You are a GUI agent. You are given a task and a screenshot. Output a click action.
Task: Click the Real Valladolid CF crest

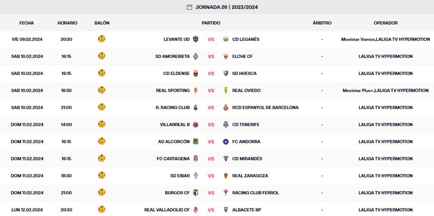[x=195, y=210]
